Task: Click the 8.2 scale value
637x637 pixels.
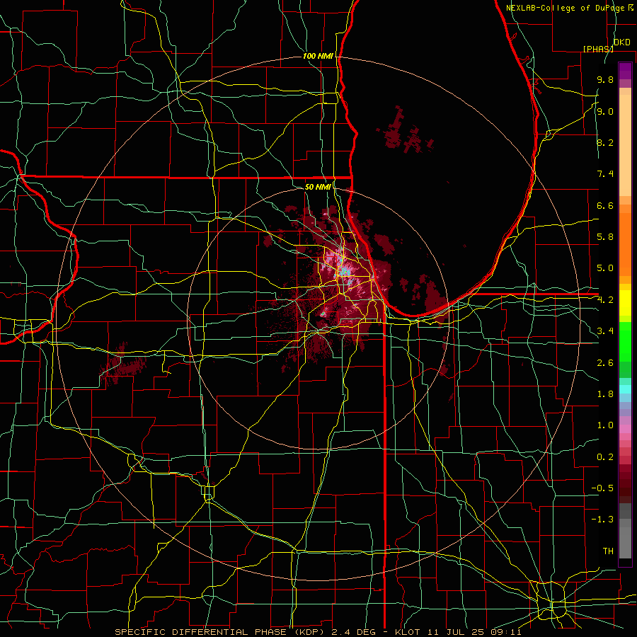Action: tap(605, 143)
